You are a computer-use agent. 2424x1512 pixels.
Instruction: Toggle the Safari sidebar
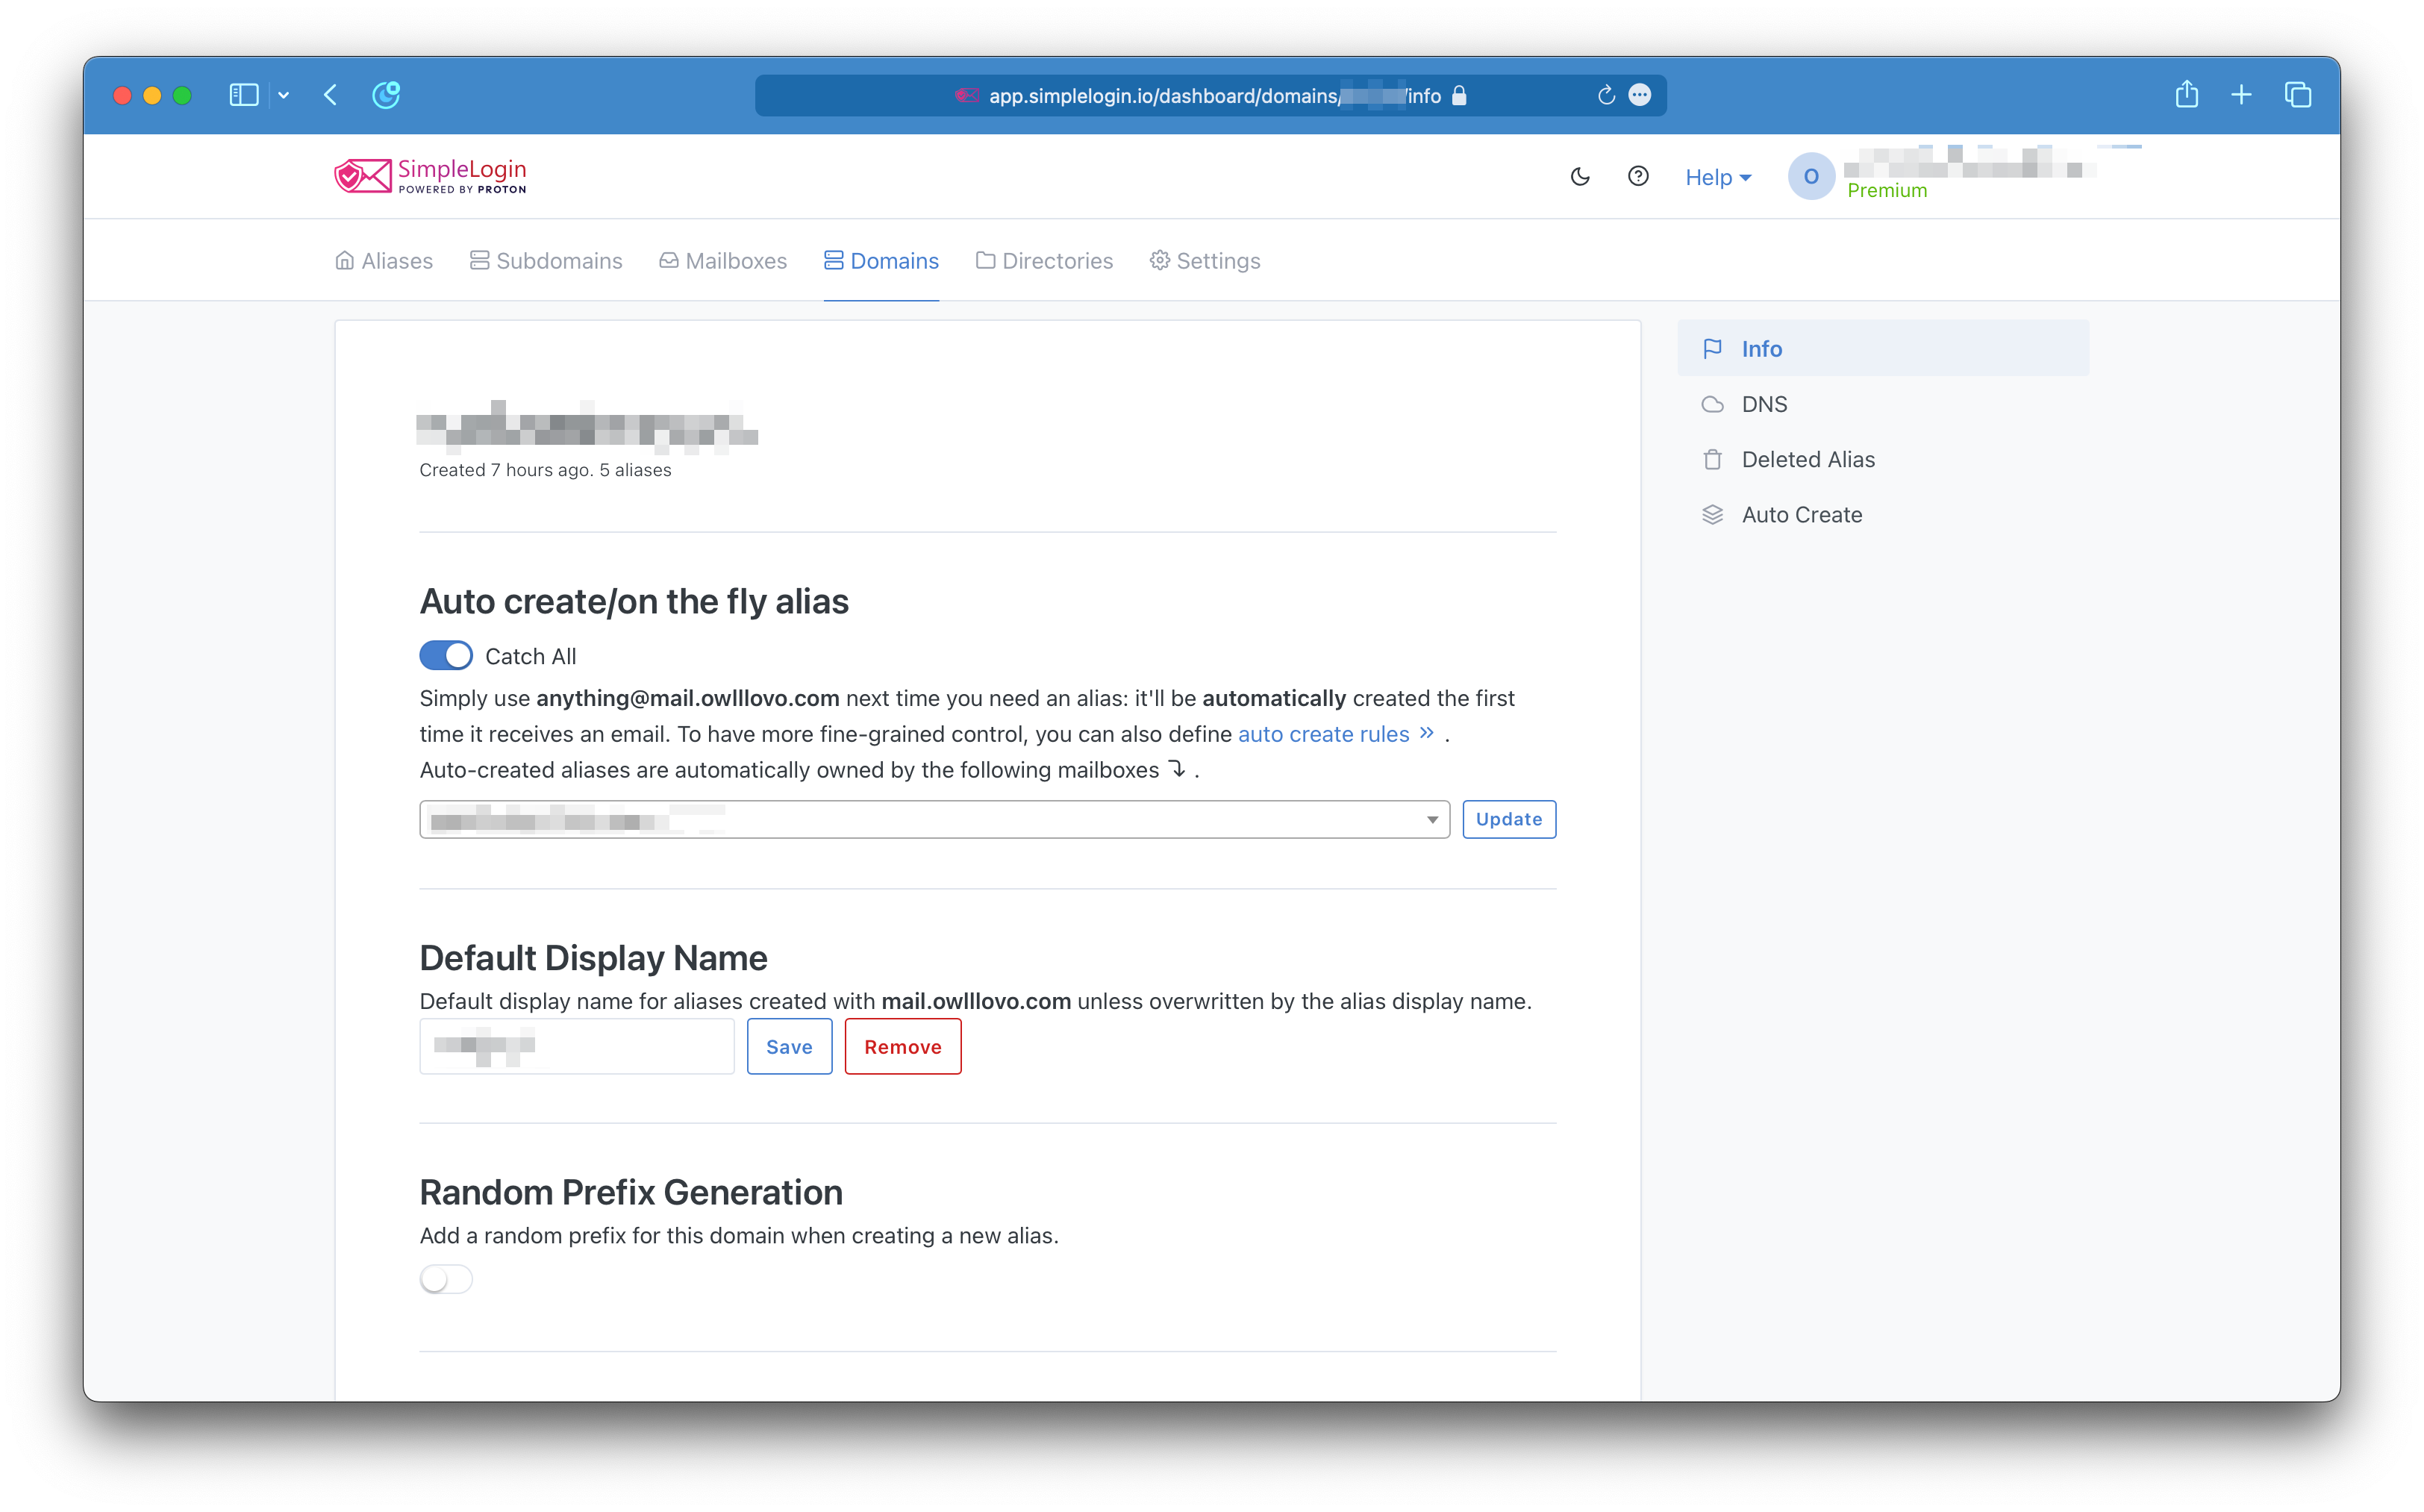tap(244, 95)
